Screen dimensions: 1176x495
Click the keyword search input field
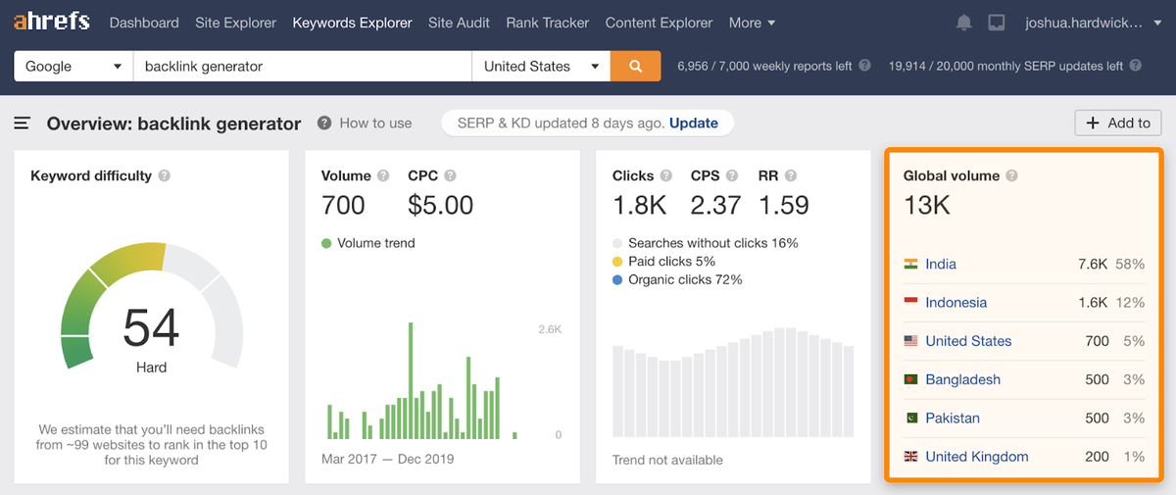coord(302,67)
